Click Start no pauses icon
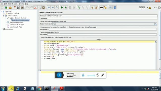161x91 pixels. coord(66,7)
